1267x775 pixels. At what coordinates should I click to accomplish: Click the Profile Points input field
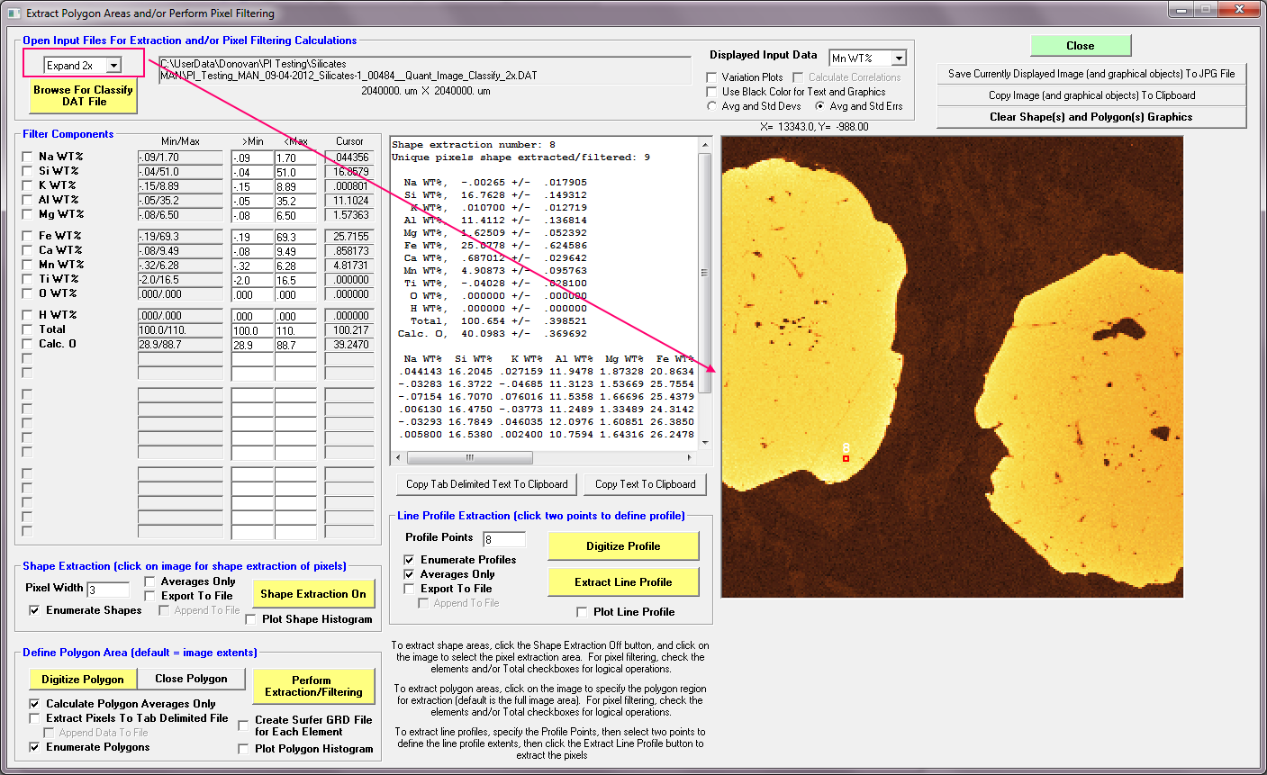[504, 539]
